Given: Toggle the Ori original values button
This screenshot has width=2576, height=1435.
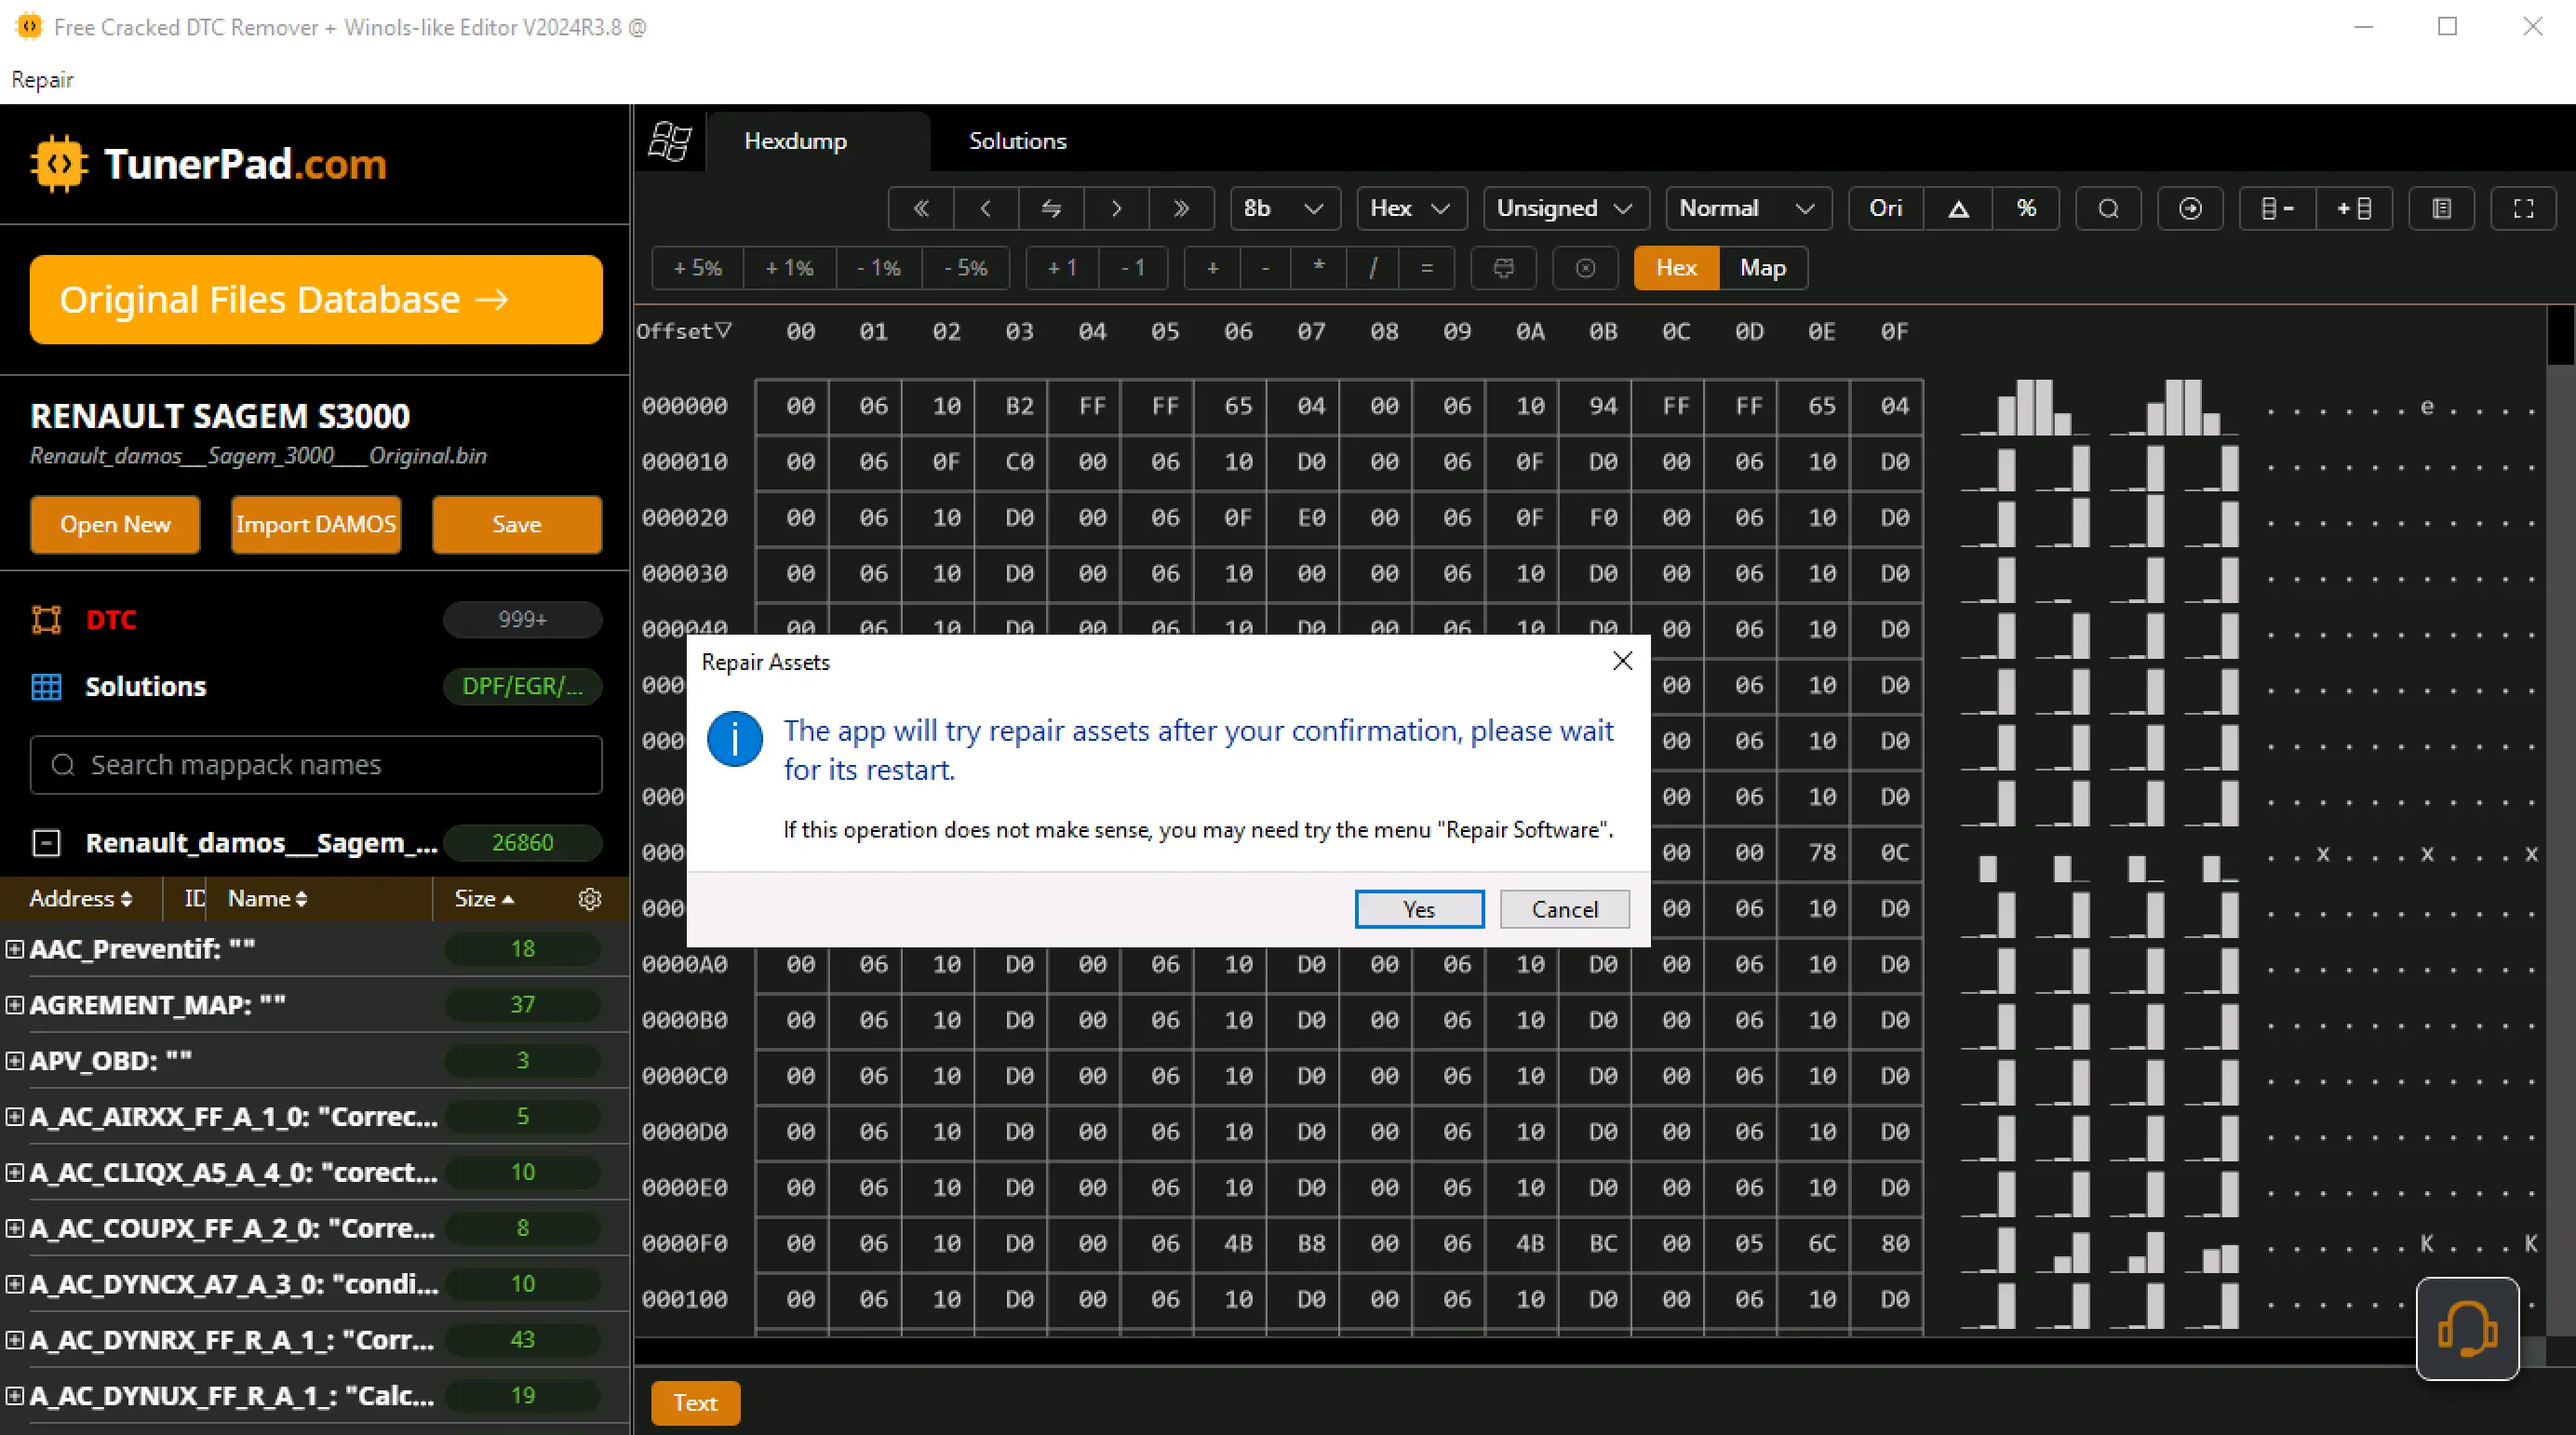Looking at the screenshot, I should pyautogui.click(x=1886, y=208).
